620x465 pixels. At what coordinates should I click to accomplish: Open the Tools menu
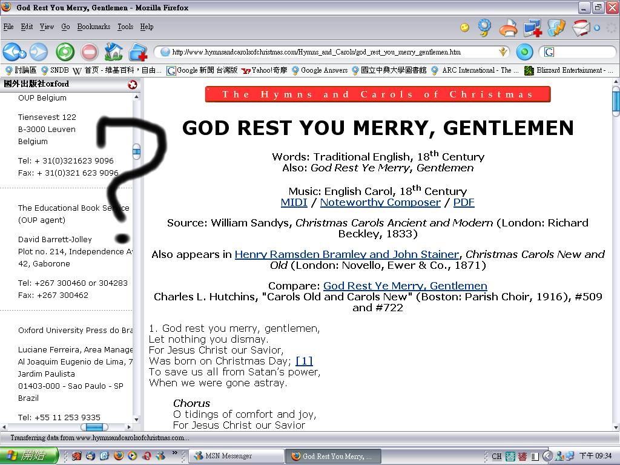pyautogui.click(x=125, y=27)
